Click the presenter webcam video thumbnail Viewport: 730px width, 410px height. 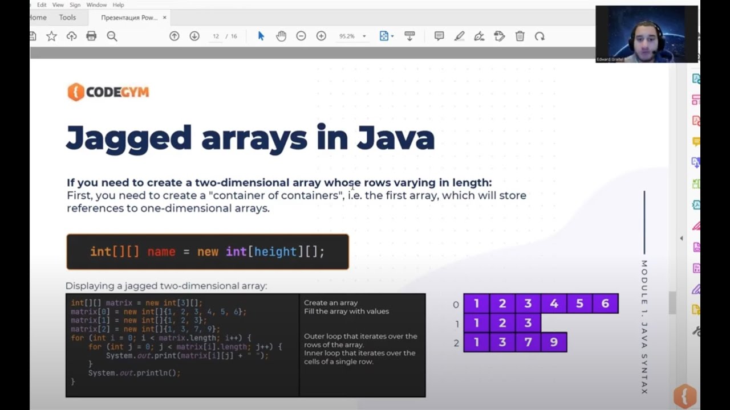(x=647, y=34)
